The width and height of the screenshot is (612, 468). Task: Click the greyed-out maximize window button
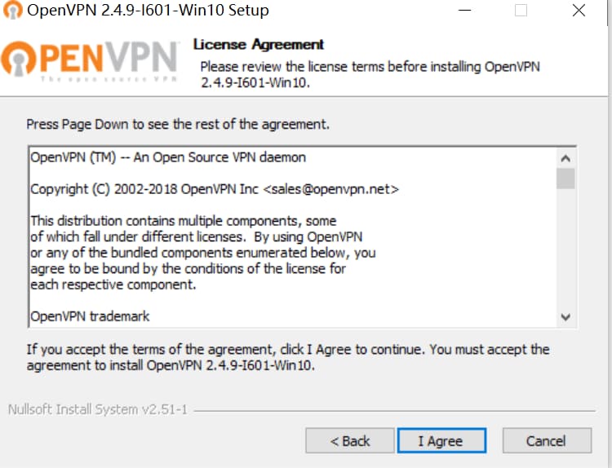[x=521, y=11]
